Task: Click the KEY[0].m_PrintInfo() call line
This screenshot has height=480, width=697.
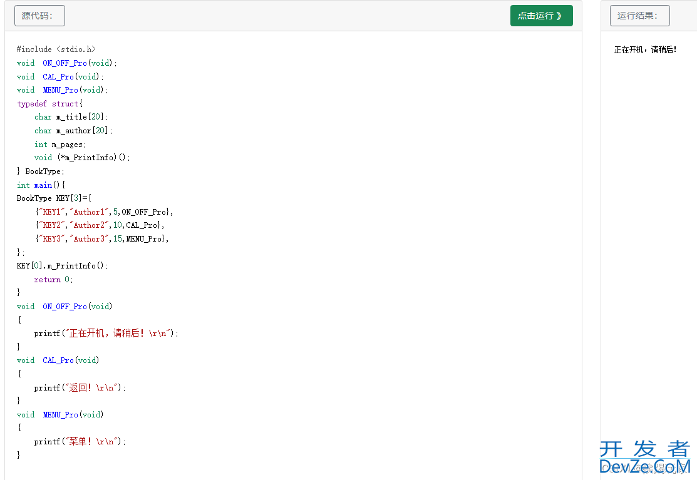Action: point(63,266)
